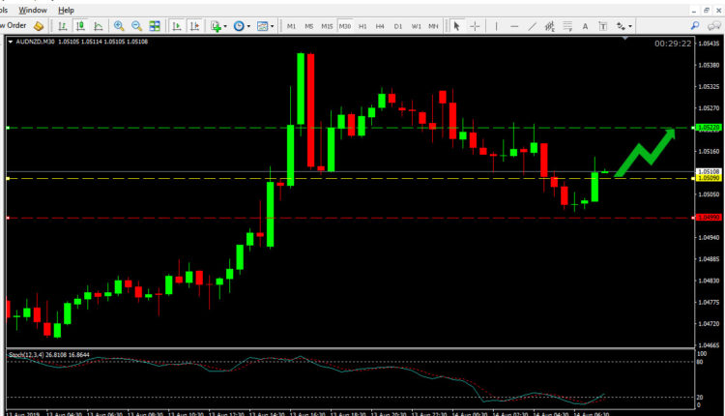This screenshot has width=725, height=416.
Task: Click the AUDNZD,M30 chart title text
Action: click(x=35, y=42)
